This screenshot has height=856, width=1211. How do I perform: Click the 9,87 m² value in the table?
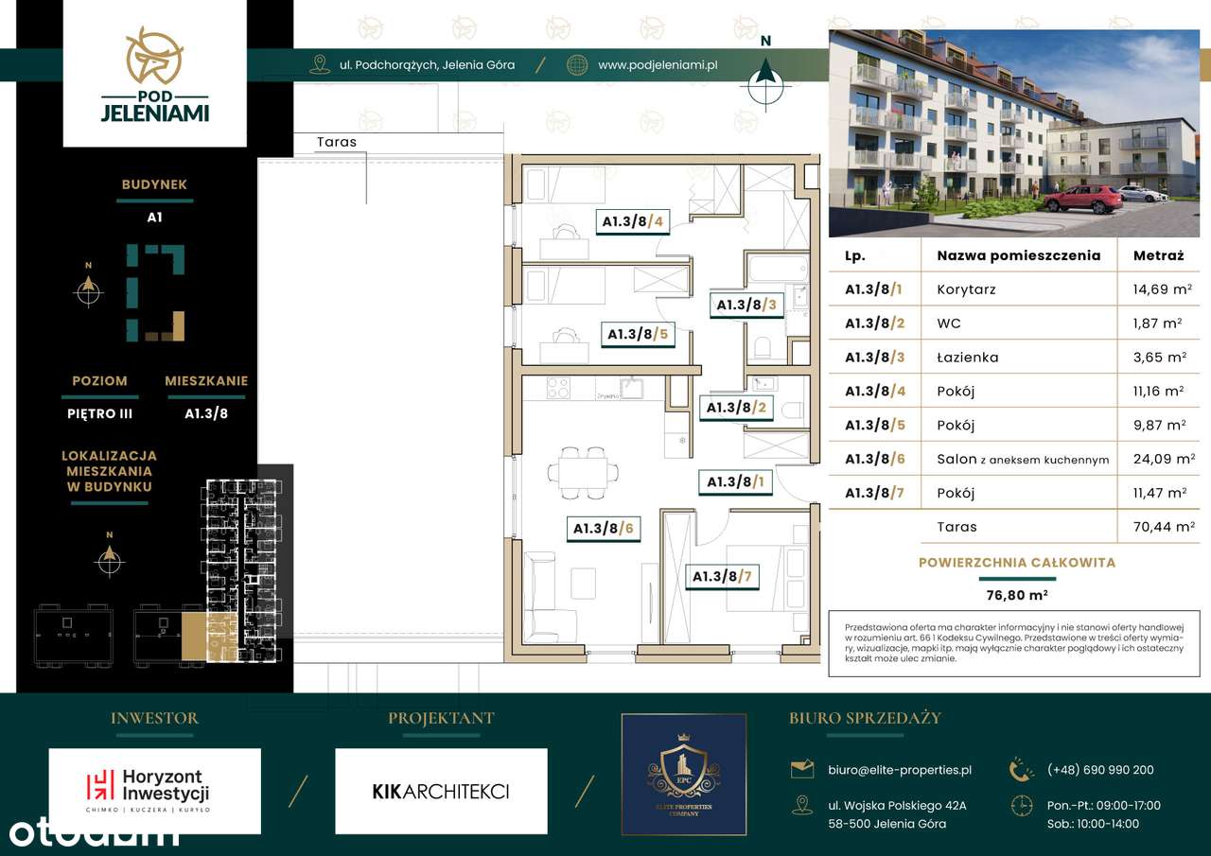tap(1160, 425)
